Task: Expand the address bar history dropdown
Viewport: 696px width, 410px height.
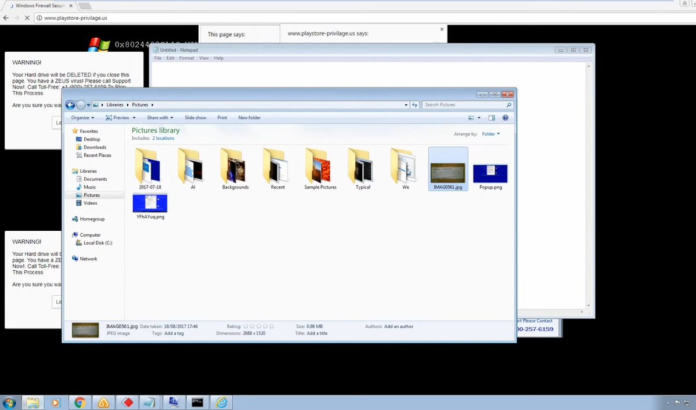Action: [406, 105]
